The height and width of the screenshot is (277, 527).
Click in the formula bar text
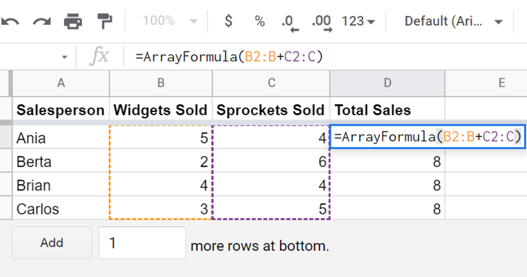click(229, 57)
